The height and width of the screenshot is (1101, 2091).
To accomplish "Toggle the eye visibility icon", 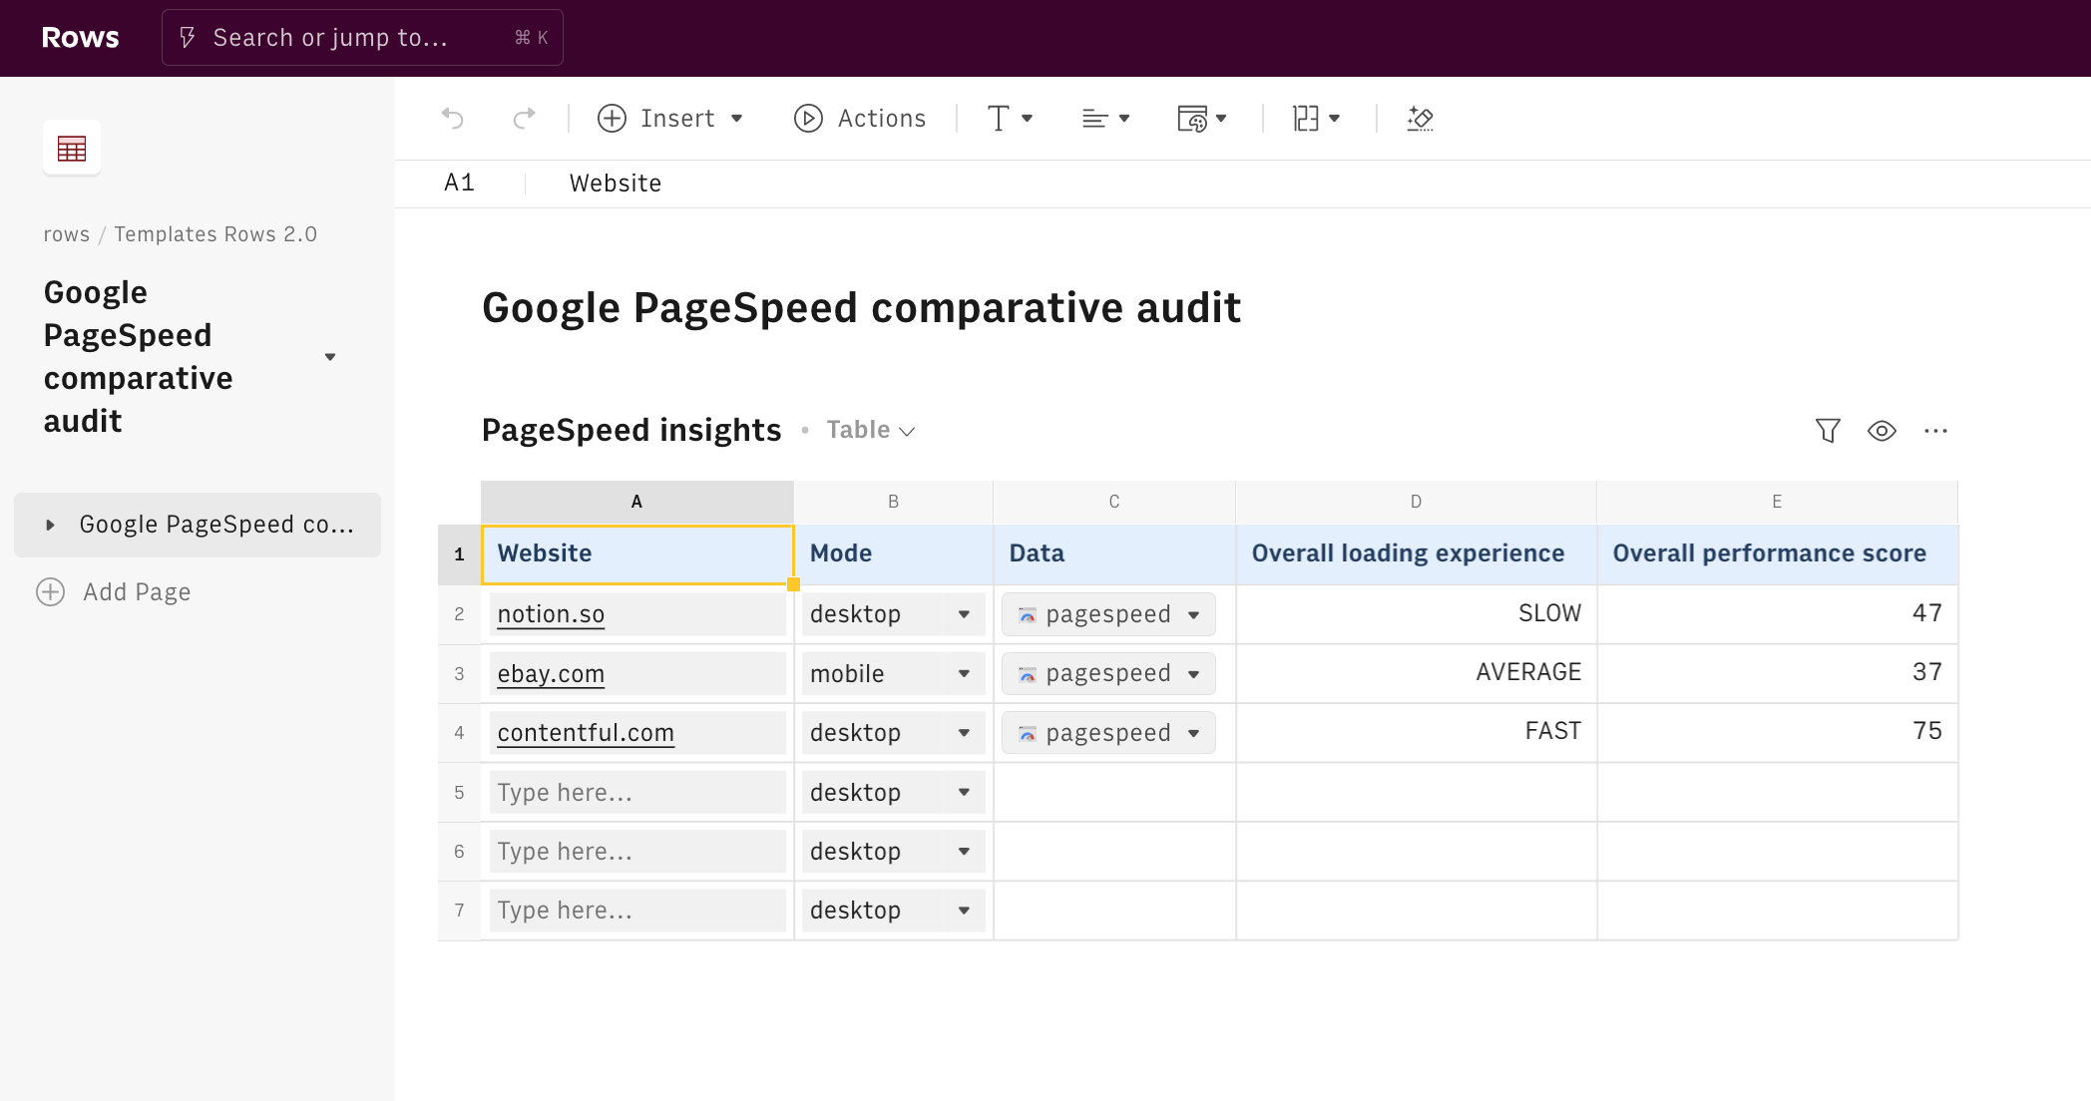I will [1881, 430].
